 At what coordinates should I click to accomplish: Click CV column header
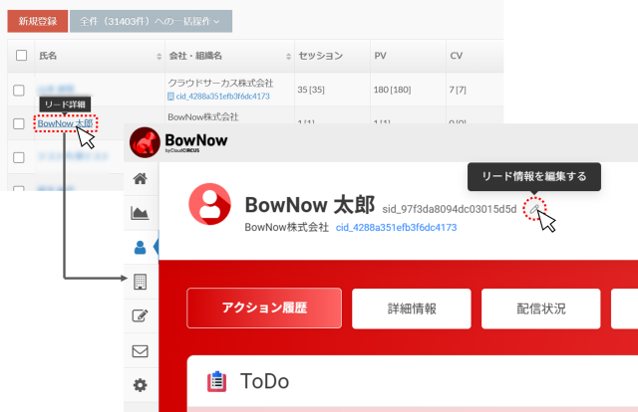[x=457, y=56]
